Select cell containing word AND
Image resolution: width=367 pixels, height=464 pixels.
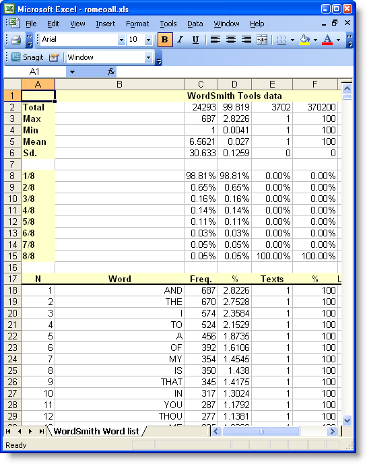(x=119, y=290)
